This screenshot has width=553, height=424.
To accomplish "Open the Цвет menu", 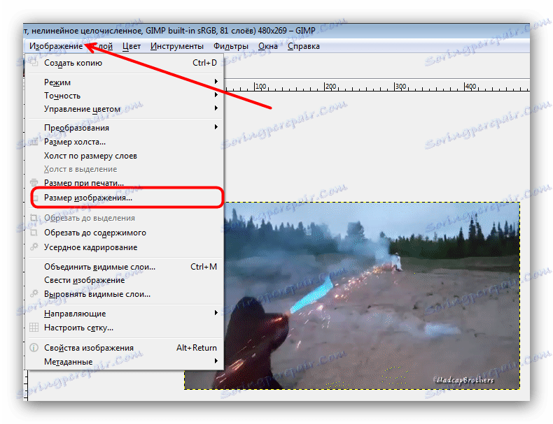I will (131, 46).
